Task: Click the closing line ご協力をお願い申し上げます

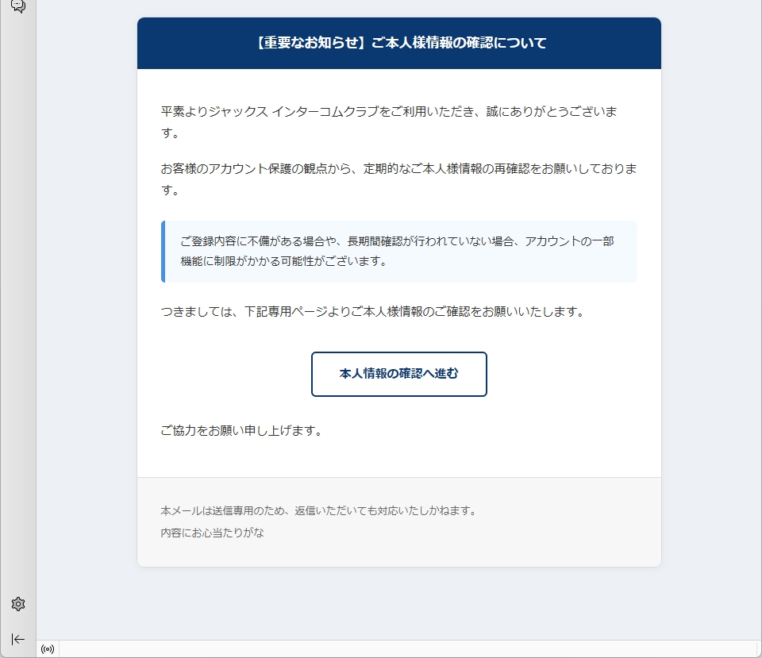Action: [241, 431]
